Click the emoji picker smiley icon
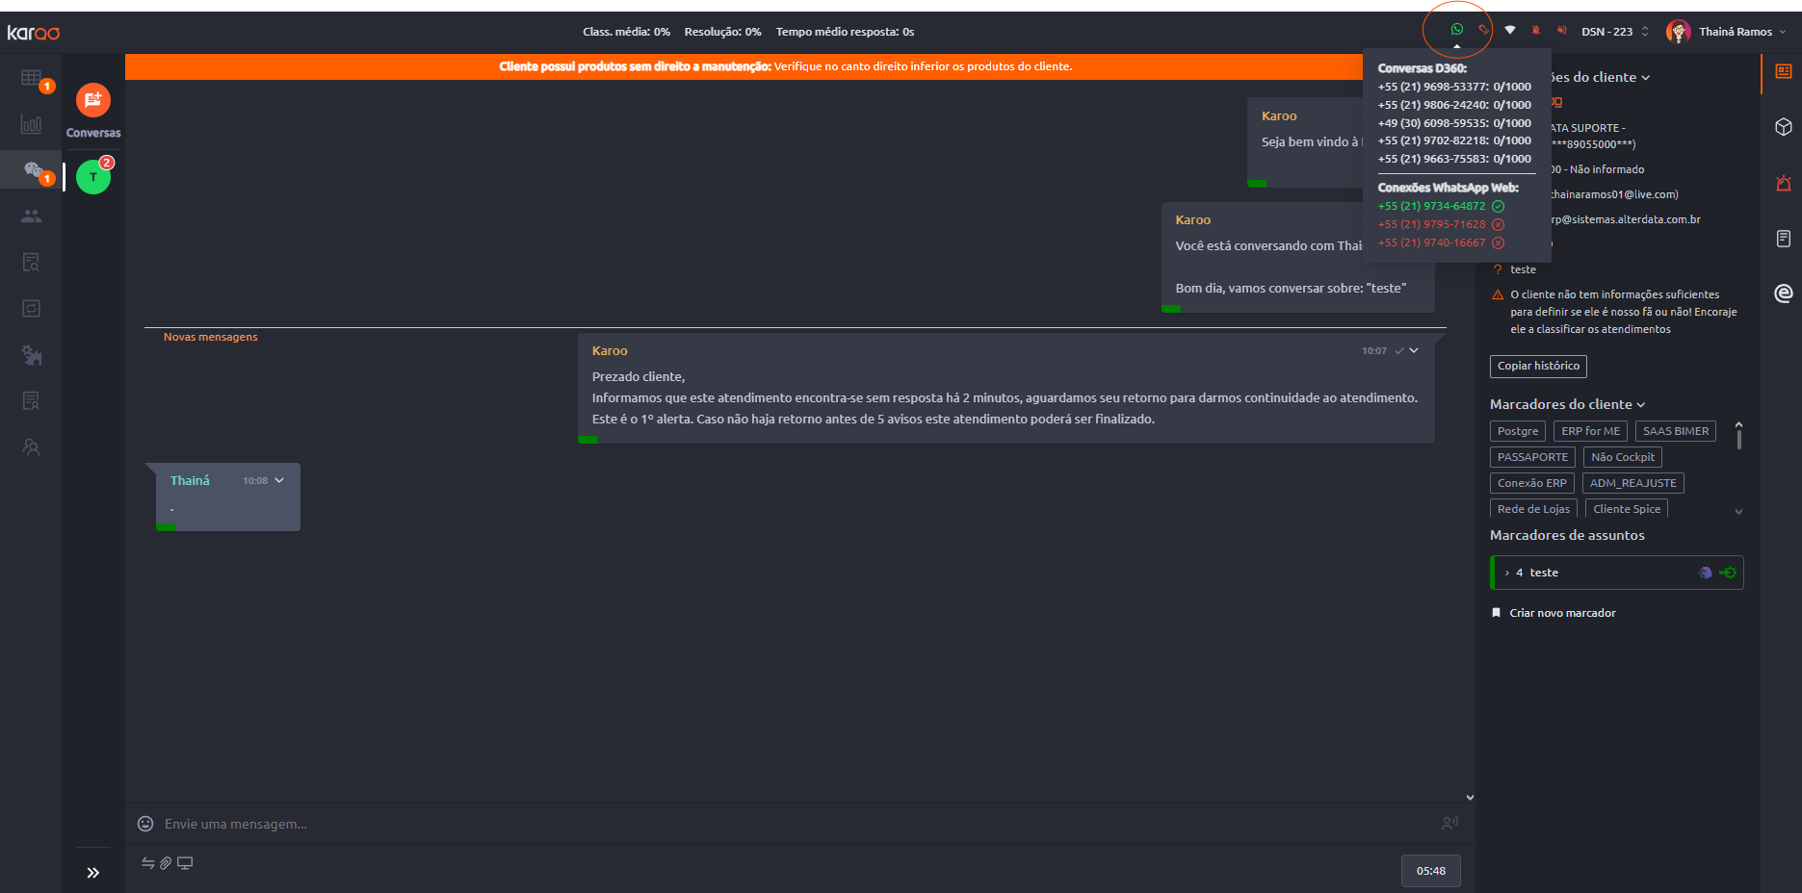The image size is (1802, 893). point(145,824)
